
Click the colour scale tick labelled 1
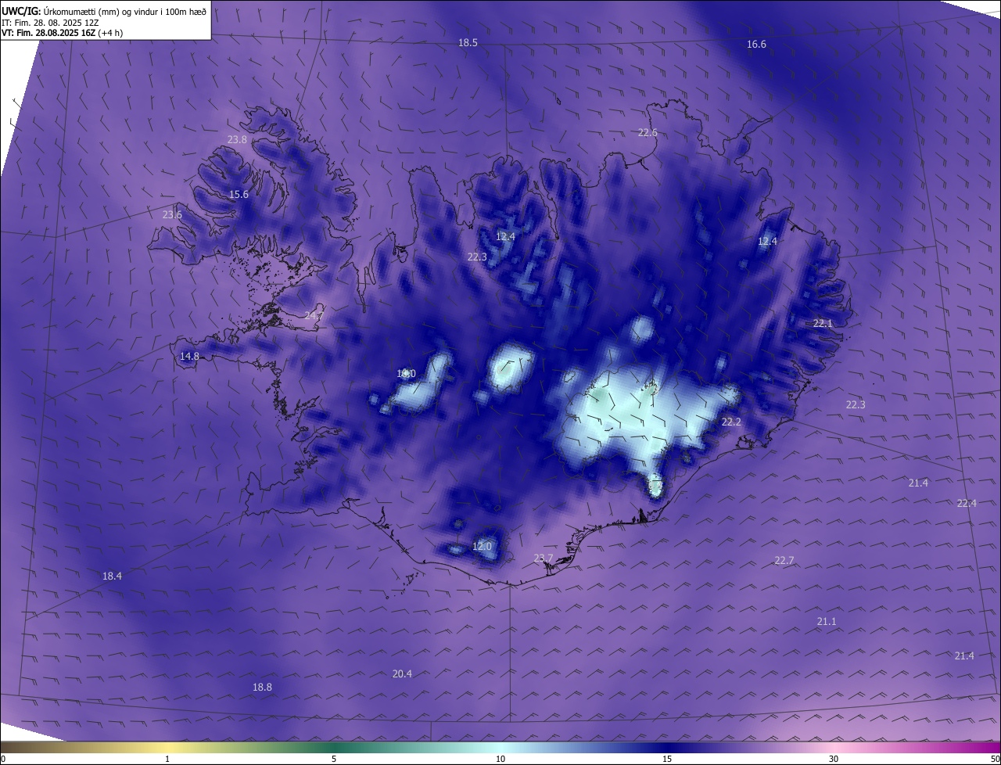click(x=167, y=759)
